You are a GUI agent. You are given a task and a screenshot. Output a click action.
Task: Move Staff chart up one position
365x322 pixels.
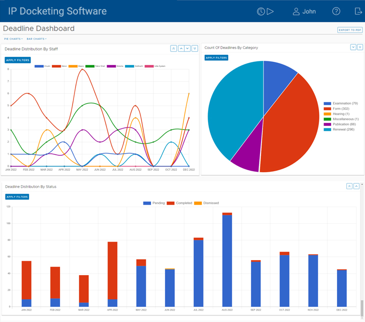pyautogui.click(x=181, y=48)
